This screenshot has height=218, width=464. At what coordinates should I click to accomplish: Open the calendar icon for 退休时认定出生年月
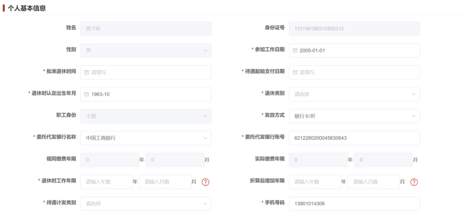tap(86, 94)
